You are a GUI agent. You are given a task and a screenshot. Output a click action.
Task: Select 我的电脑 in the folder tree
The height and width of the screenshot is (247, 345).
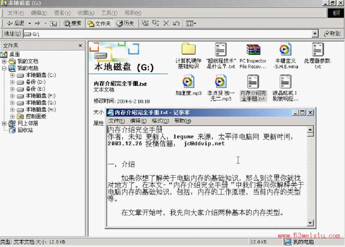click(x=28, y=68)
